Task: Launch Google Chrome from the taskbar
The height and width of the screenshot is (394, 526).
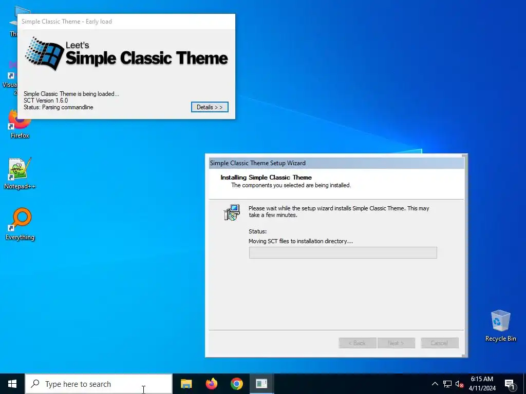Action: click(x=236, y=384)
